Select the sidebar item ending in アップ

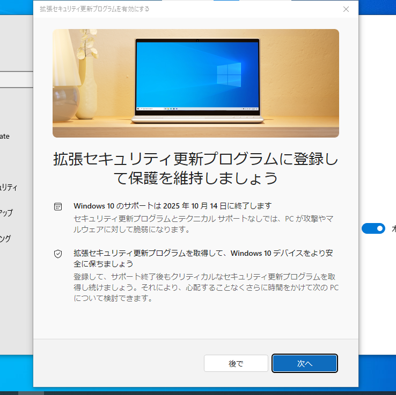pos(6,212)
